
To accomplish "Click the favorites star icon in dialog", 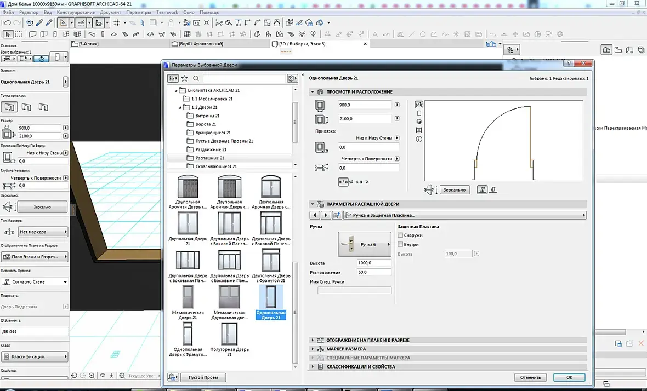I will point(185,79).
